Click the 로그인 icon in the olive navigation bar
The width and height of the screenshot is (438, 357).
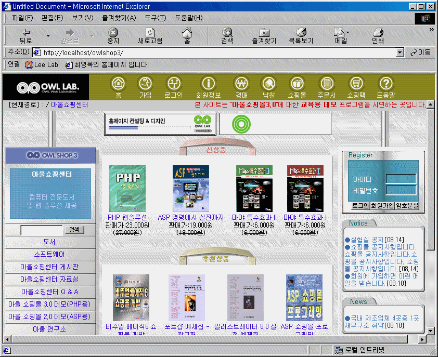pyautogui.click(x=173, y=84)
